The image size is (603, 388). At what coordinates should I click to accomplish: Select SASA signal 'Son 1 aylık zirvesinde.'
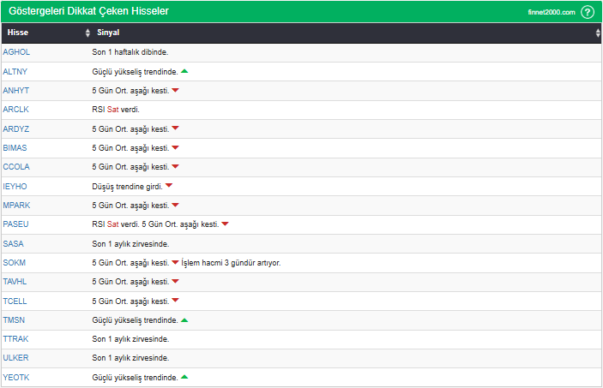(x=130, y=243)
